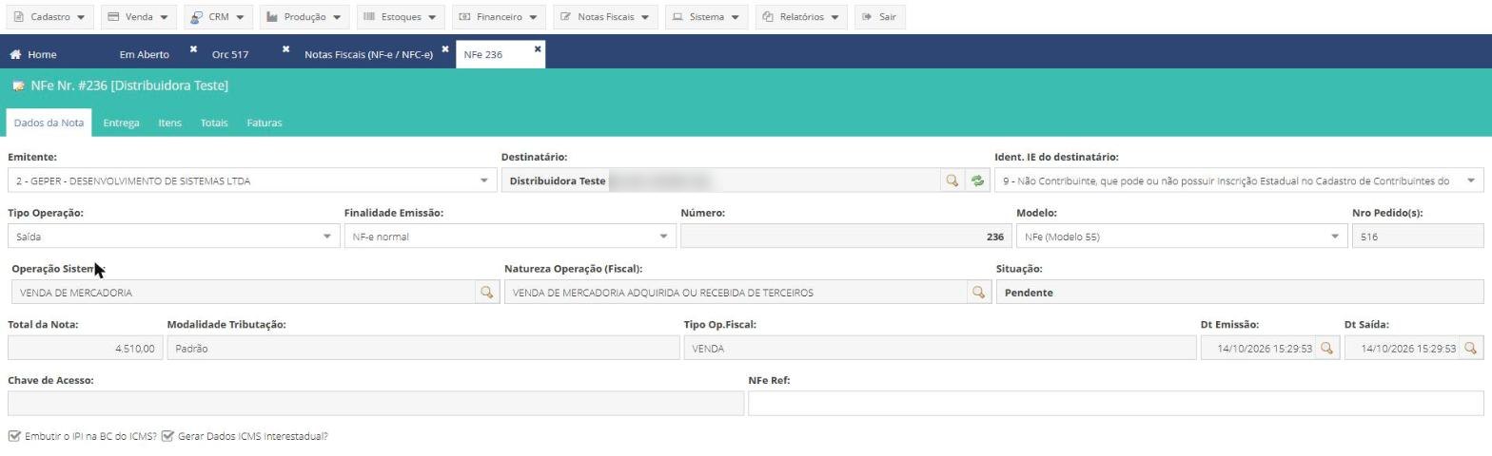Screen dimensions: 1492x456
Task: Search for Destinatário with magnifier icon
Action: point(952,180)
